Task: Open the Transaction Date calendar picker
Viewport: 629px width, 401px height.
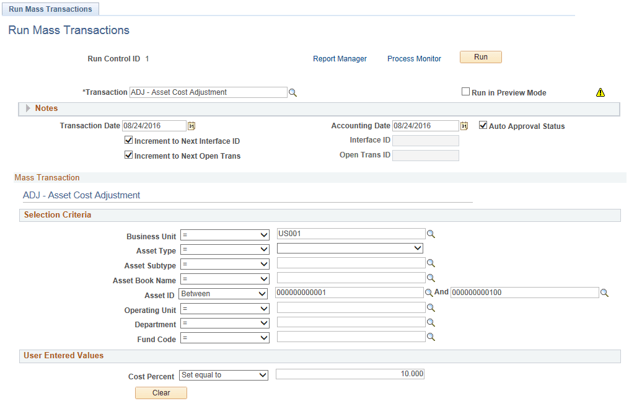Action: pyautogui.click(x=191, y=125)
